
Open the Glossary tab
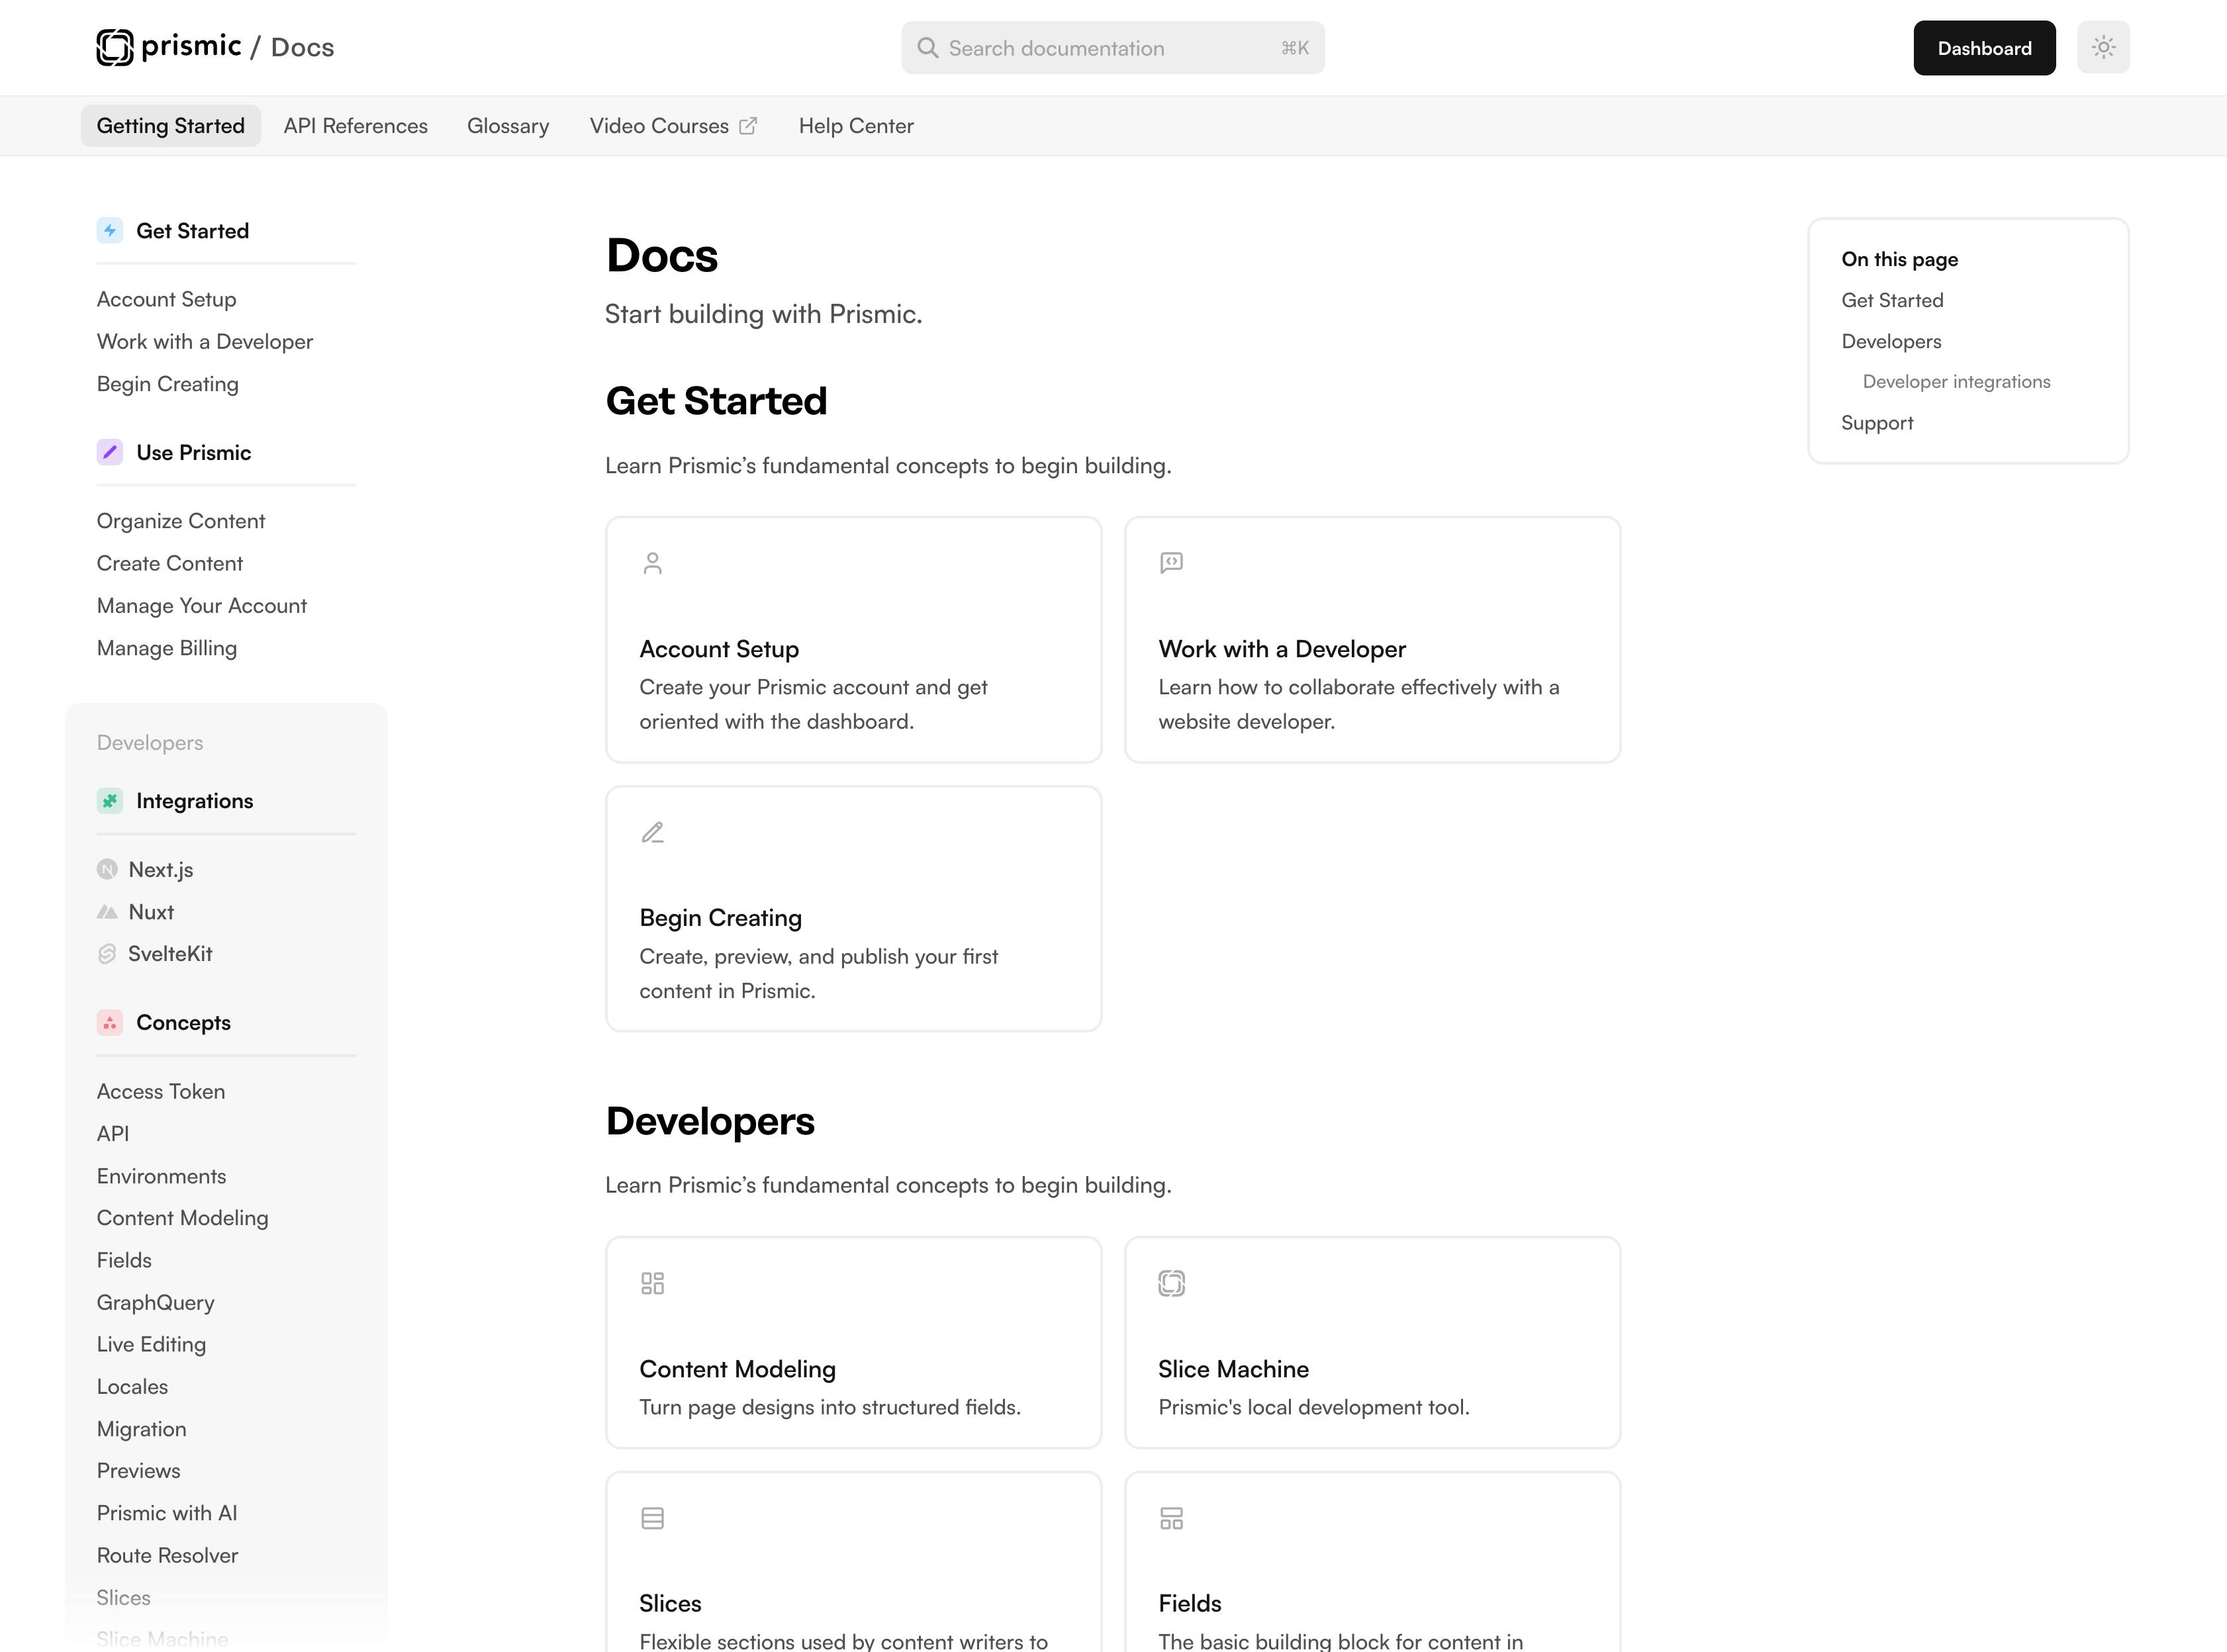(508, 126)
